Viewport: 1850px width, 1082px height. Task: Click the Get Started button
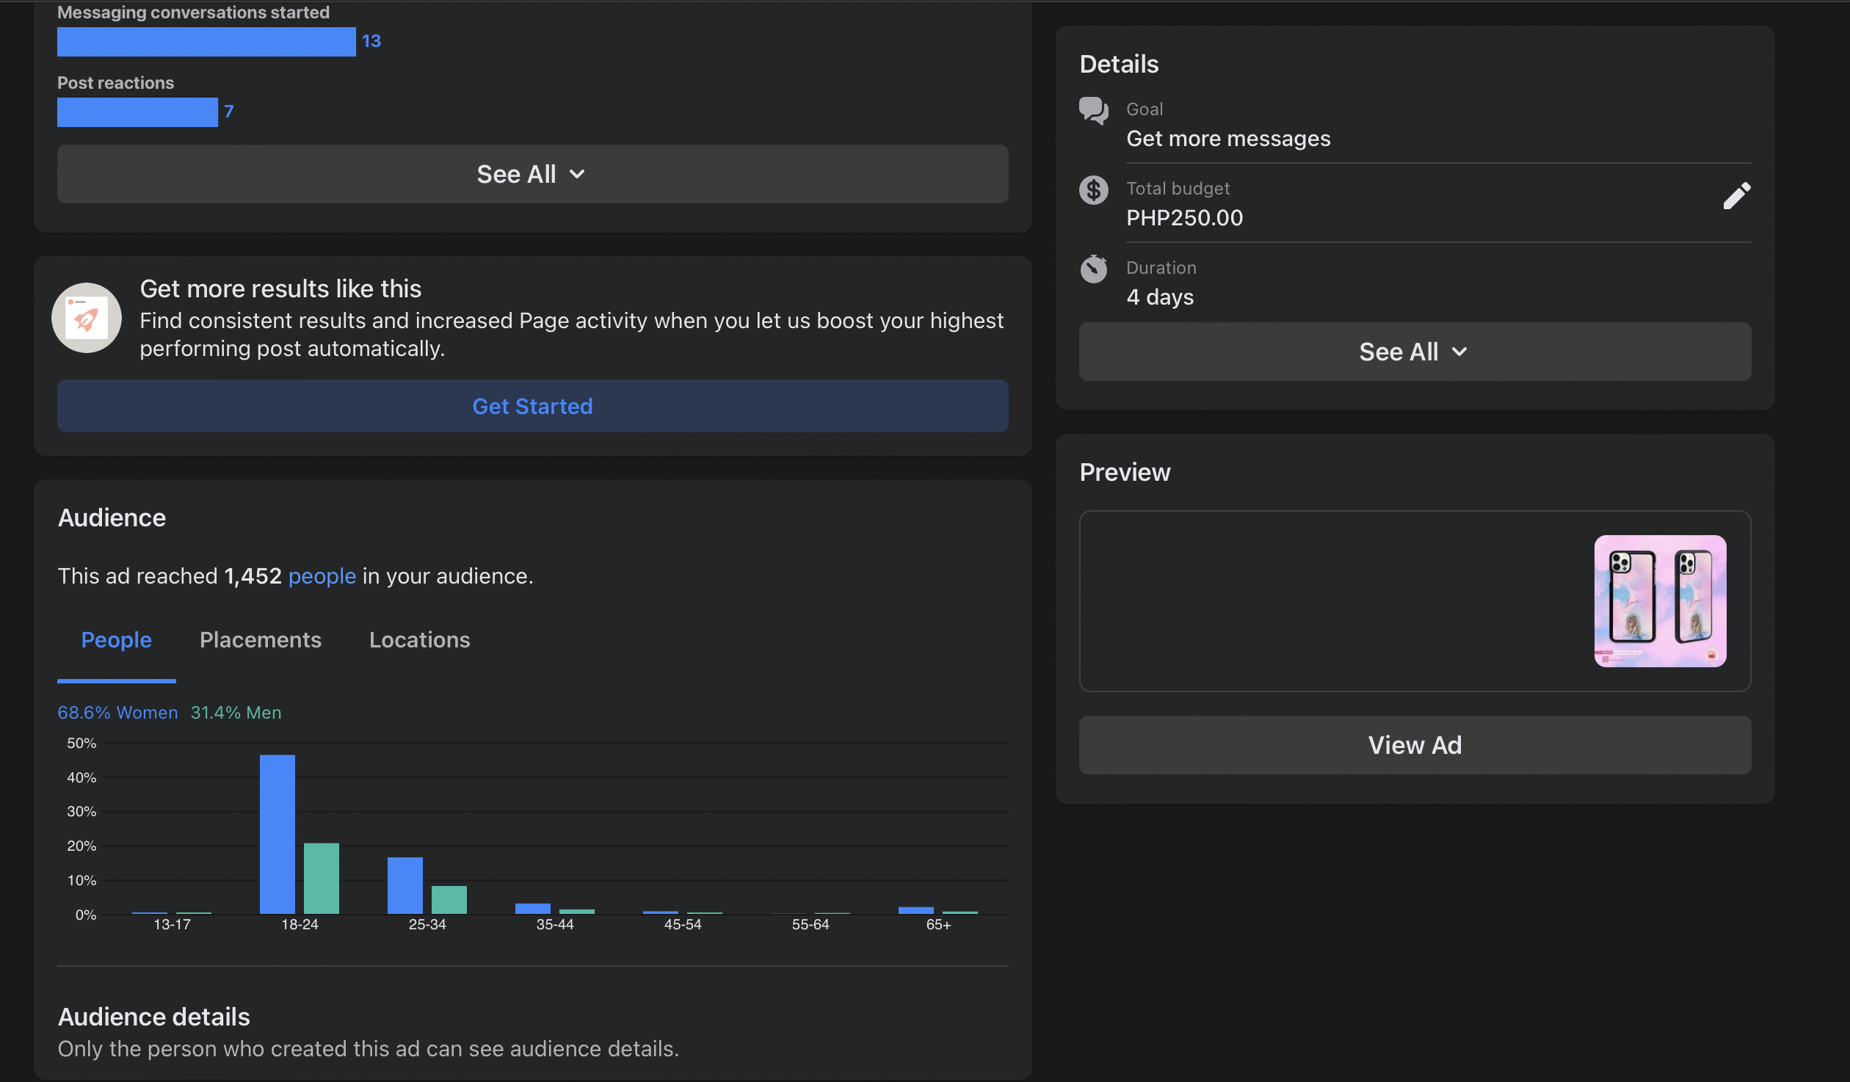tap(532, 406)
